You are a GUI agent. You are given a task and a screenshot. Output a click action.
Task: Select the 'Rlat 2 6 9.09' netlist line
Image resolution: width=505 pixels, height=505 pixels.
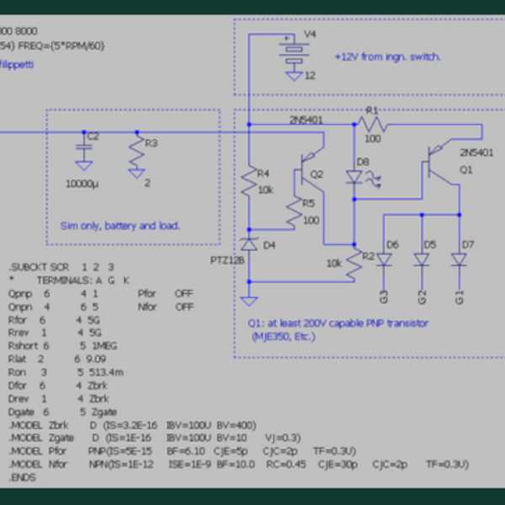57,359
